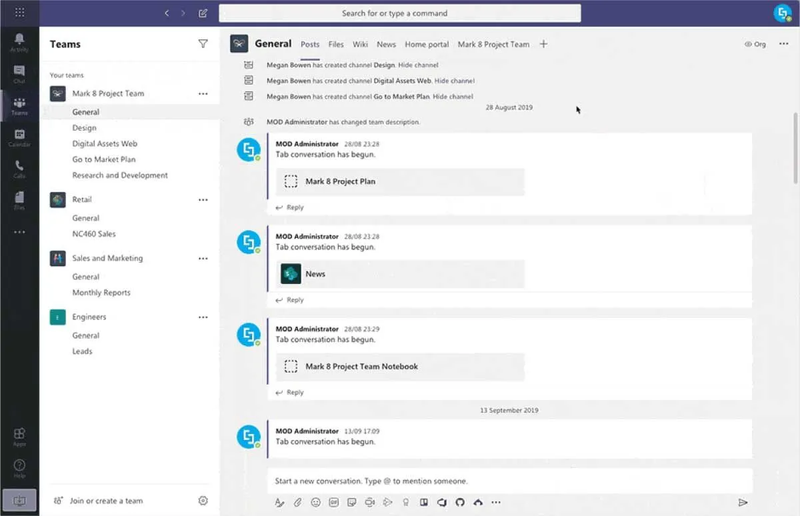Open the emoji picker

pos(316,502)
